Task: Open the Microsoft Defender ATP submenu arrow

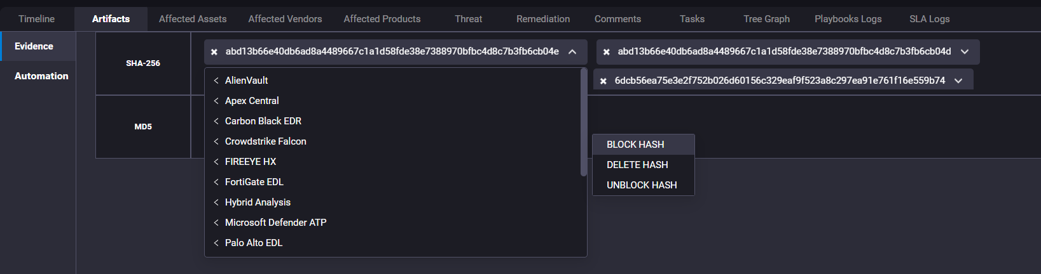Action: (x=216, y=223)
